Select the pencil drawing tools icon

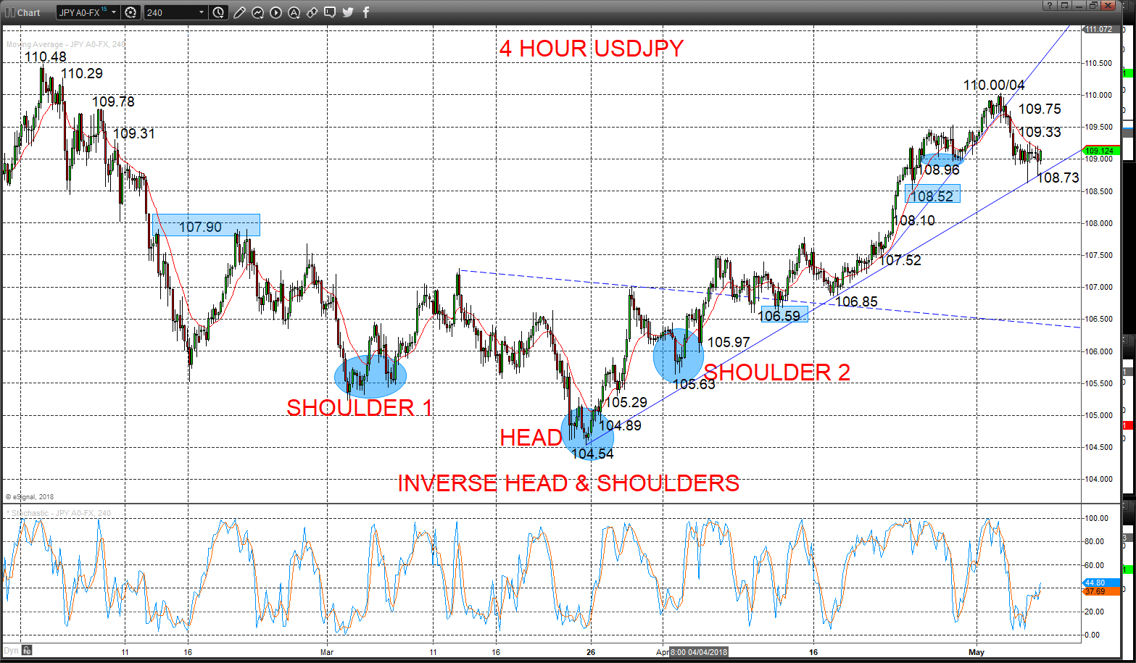[x=240, y=12]
